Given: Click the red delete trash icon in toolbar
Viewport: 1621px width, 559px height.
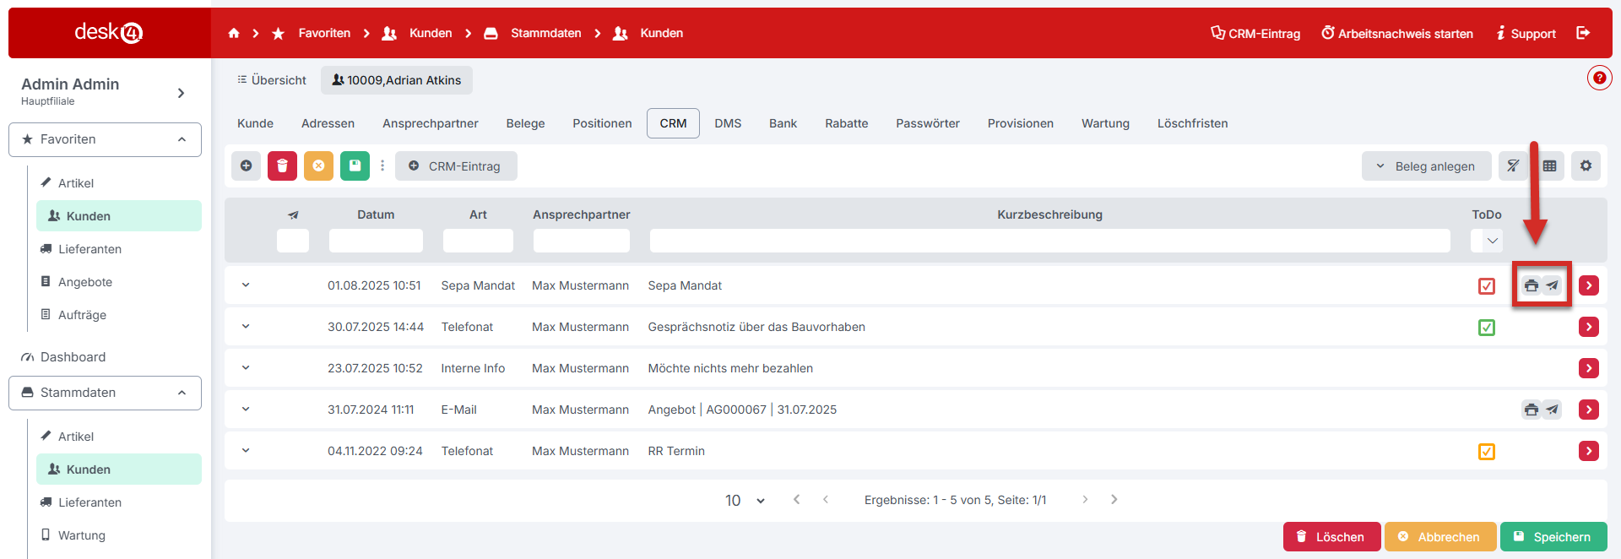Looking at the screenshot, I should click(282, 166).
